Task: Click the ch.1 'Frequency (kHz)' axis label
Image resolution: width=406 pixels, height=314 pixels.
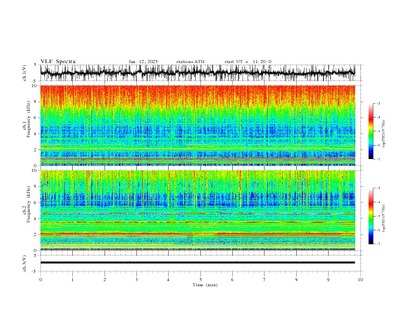Action: coord(28,119)
